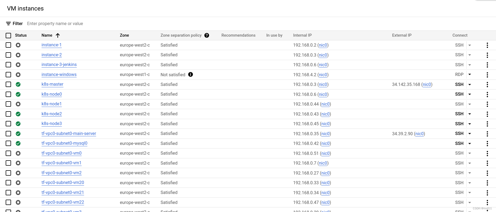Click the In use by column header
Screen dimensions: 496x212
click(x=274, y=35)
